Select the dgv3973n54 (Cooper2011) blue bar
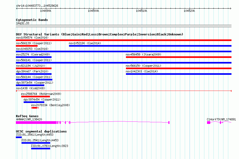This screenshot has height=159, width=239. (x=30, y=85)
